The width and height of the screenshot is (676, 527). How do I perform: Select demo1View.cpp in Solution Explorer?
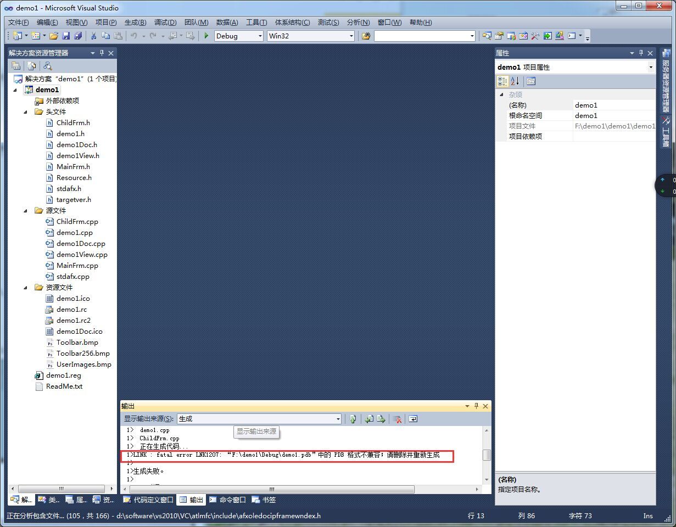click(82, 255)
